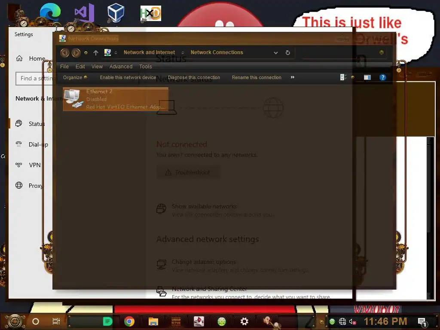Open Dial-up in Settings sidebar

pyautogui.click(x=31, y=144)
